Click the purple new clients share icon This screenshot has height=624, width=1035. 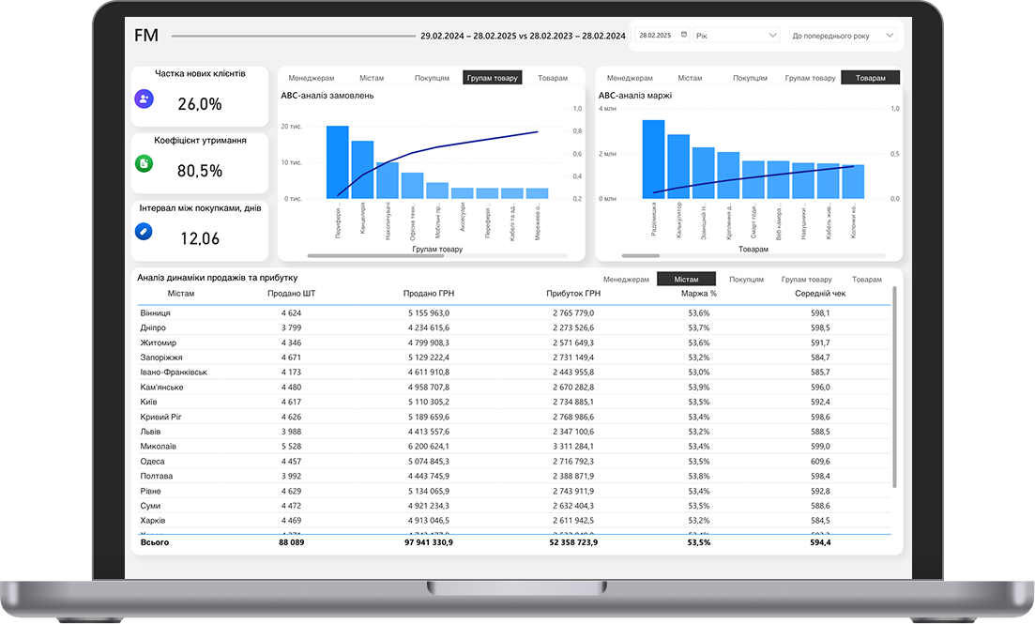(x=144, y=99)
